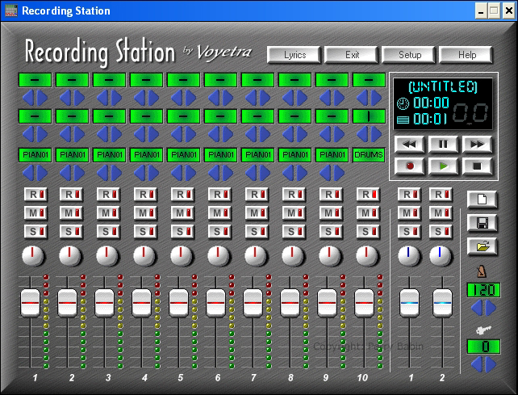Arm record (R) on MIDI track 9
The width and height of the screenshot is (518, 395).
(331, 195)
